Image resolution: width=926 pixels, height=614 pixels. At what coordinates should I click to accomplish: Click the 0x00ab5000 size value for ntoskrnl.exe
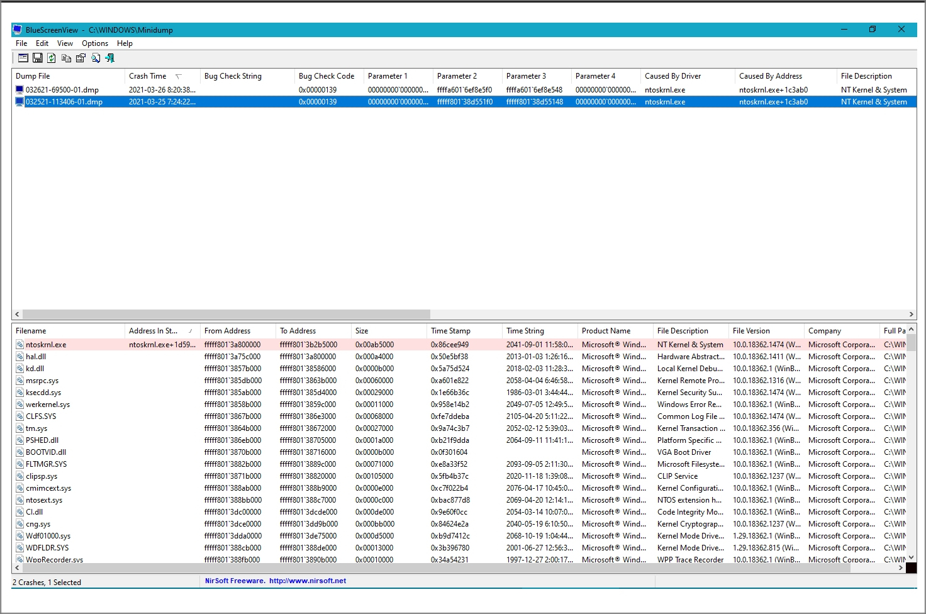(x=374, y=345)
